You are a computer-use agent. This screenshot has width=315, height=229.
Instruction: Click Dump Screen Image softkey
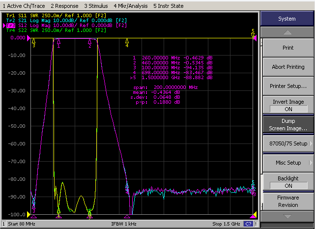288,124
